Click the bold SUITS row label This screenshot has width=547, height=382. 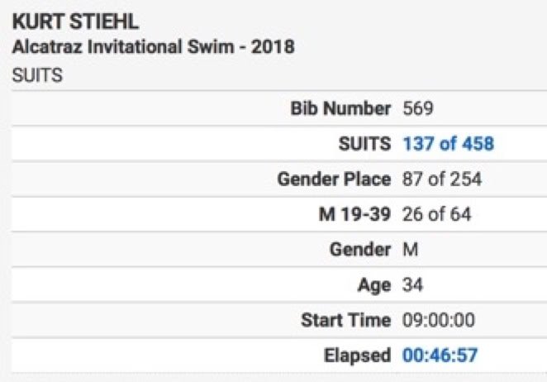point(364,144)
